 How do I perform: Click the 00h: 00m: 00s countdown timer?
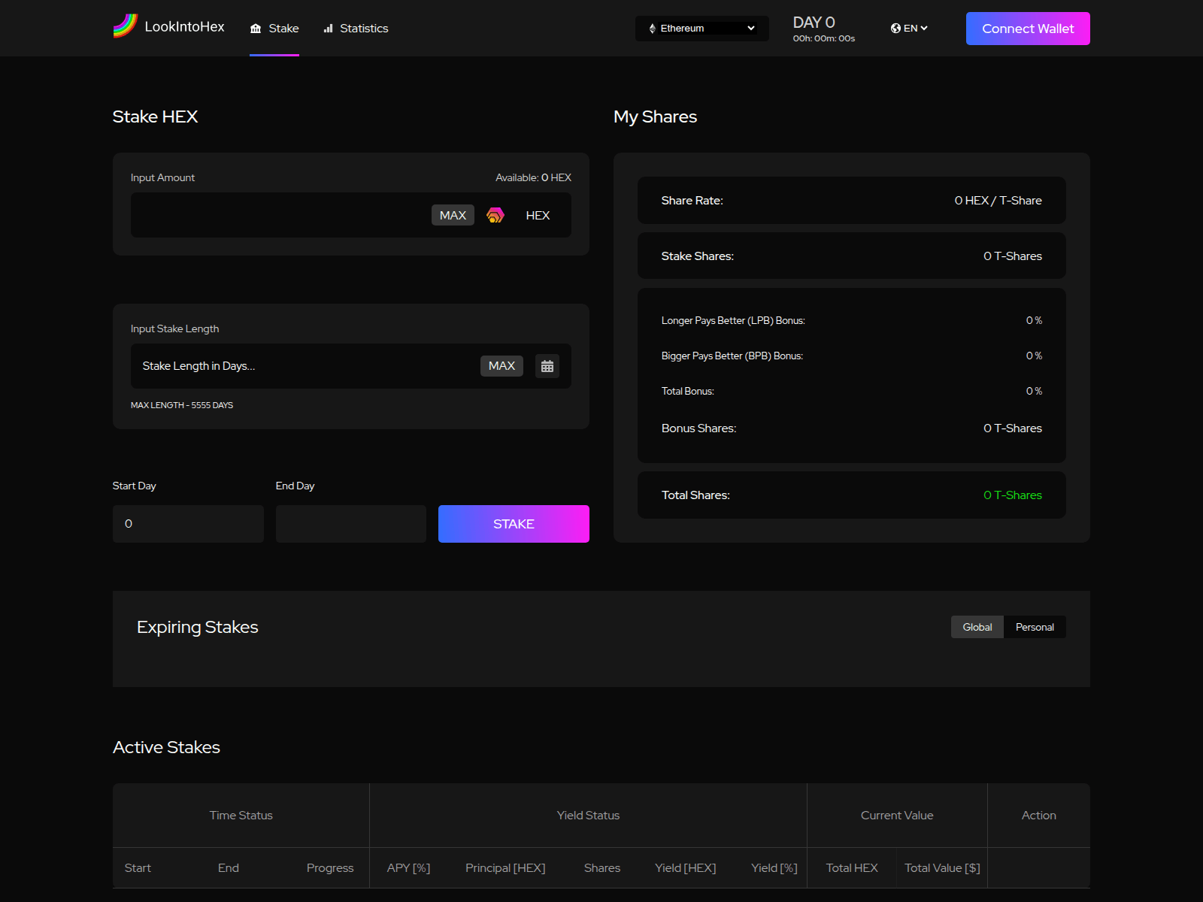point(824,38)
